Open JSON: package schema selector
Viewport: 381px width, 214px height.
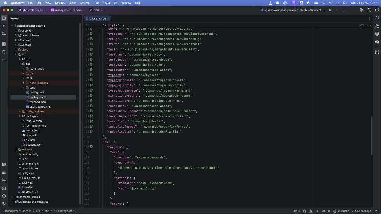click(361, 211)
